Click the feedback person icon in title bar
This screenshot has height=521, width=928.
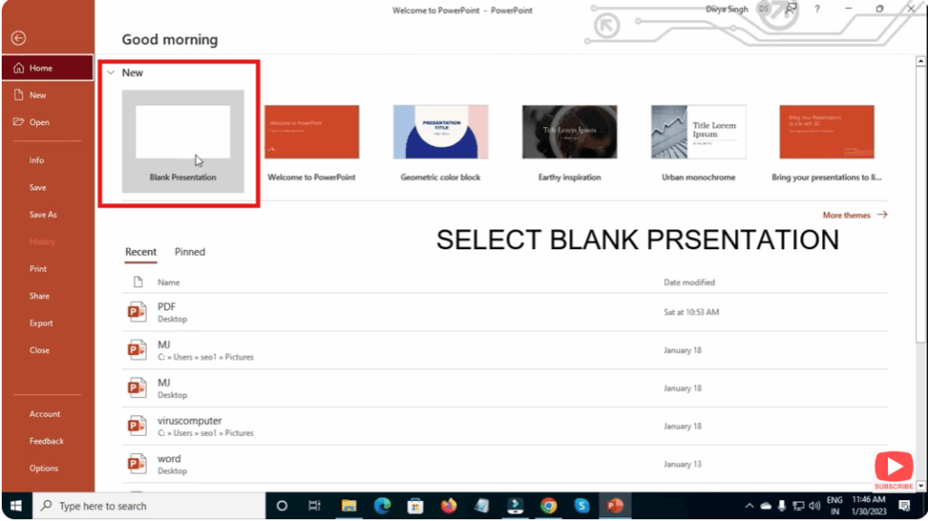[790, 9]
